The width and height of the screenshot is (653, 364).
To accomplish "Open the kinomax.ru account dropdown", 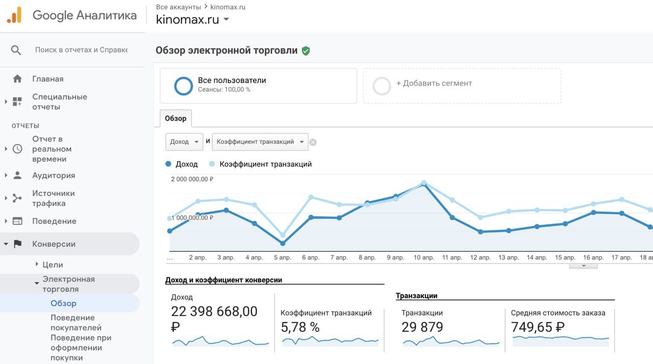I will (x=226, y=19).
